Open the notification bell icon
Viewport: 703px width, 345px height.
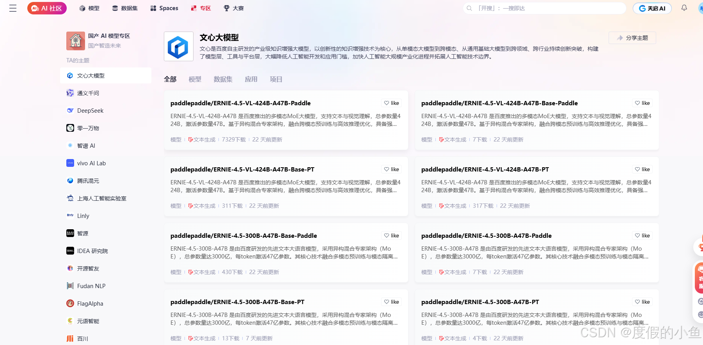pos(684,8)
